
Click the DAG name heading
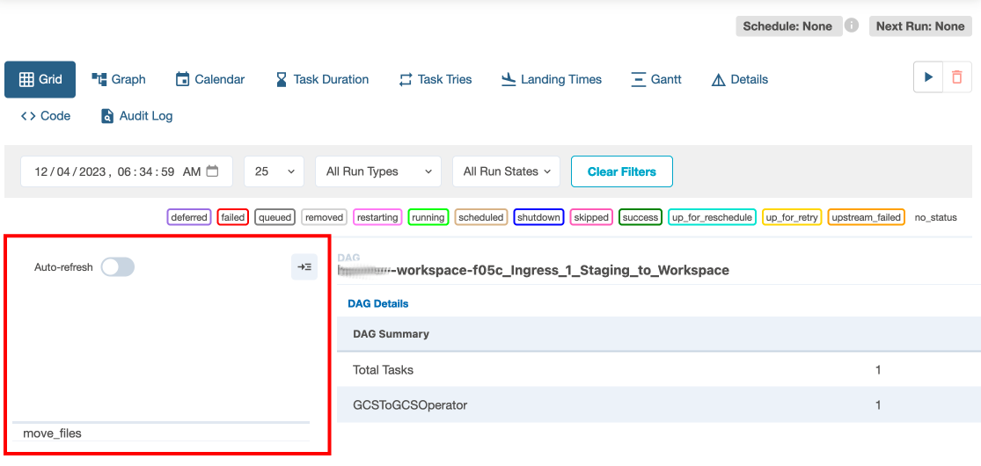[x=533, y=270]
